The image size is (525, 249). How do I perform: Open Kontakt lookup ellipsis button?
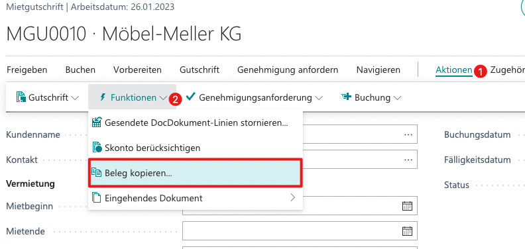(x=408, y=160)
